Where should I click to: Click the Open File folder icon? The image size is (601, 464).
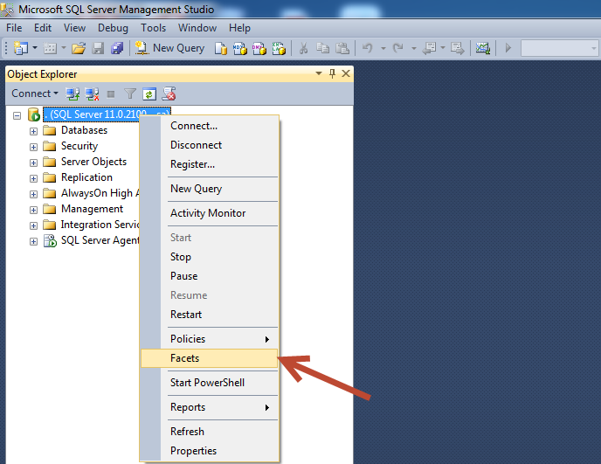point(79,48)
